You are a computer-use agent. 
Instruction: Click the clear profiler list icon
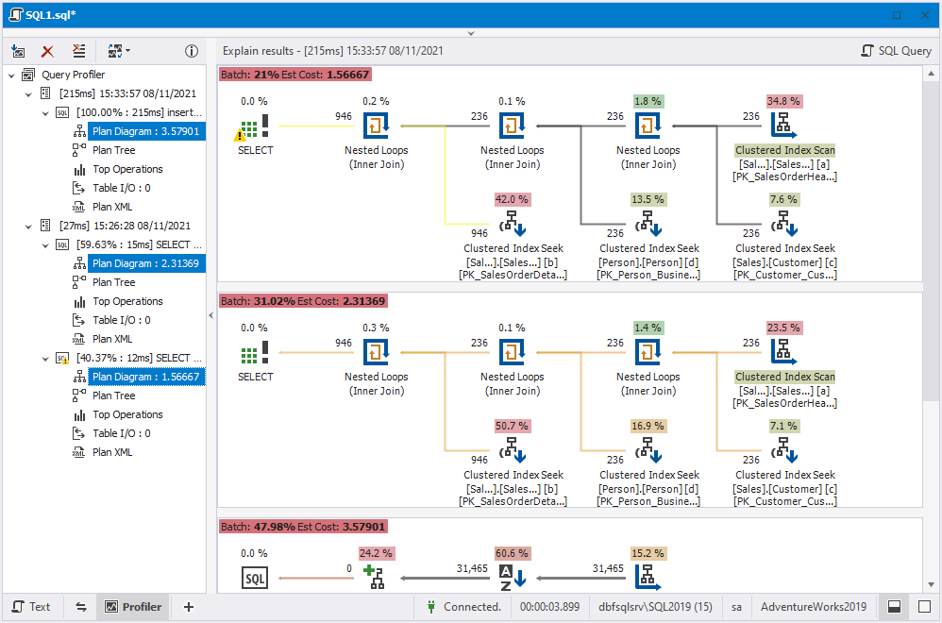pyautogui.click(x=78, y=51)
